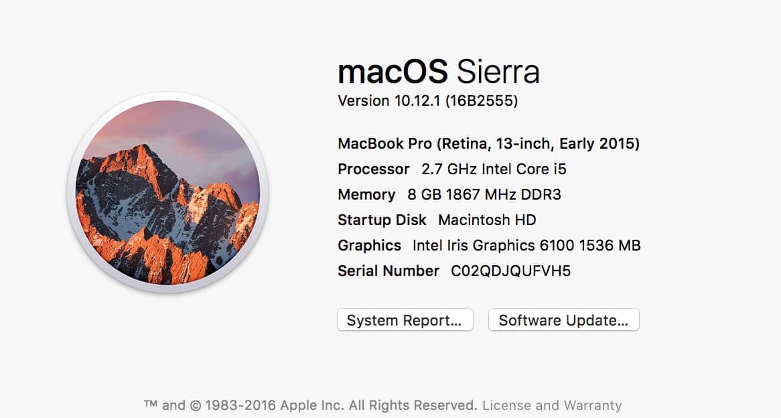Viewport: 781px width, 418px height.
Task: Click the serial number C02QDJQUFVH5
Action: click(x=510, y=271)
